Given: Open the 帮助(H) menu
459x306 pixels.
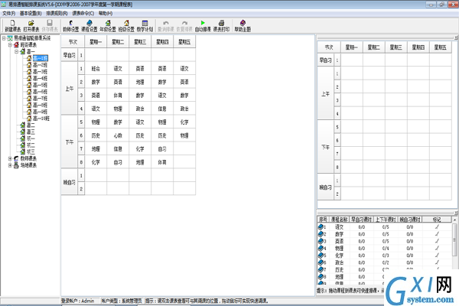Looking at the screenshot, I should tap(106, 13).
